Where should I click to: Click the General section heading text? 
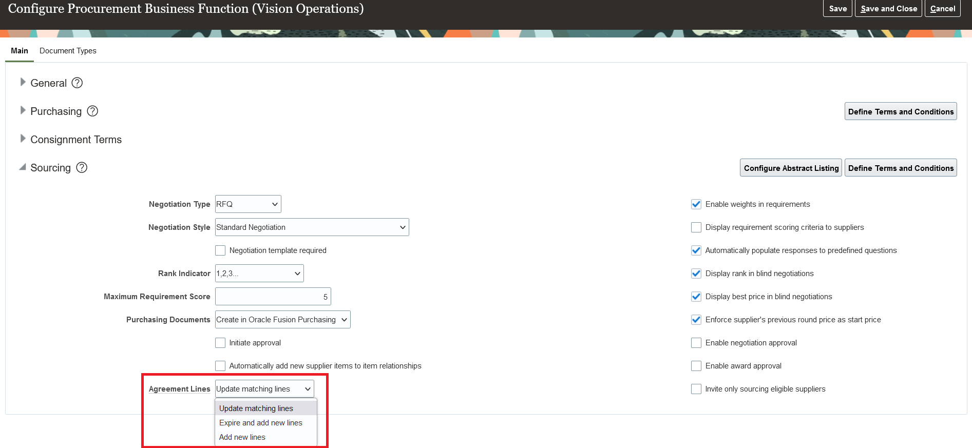tap(48, 83)
